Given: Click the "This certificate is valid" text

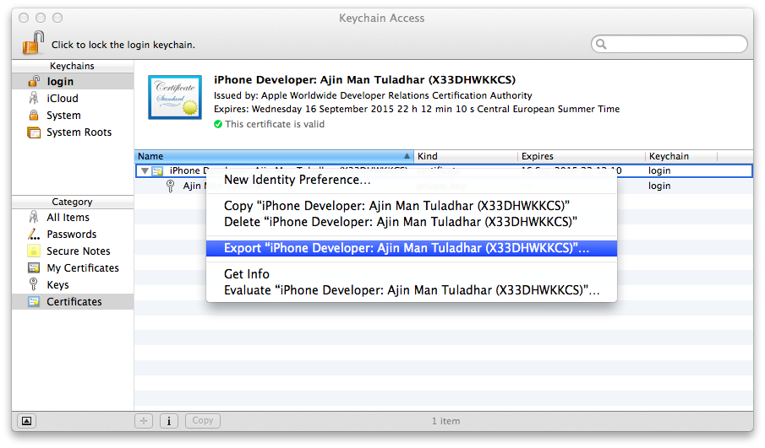Looking at the screenshot, I should click(x=275, y=124).
